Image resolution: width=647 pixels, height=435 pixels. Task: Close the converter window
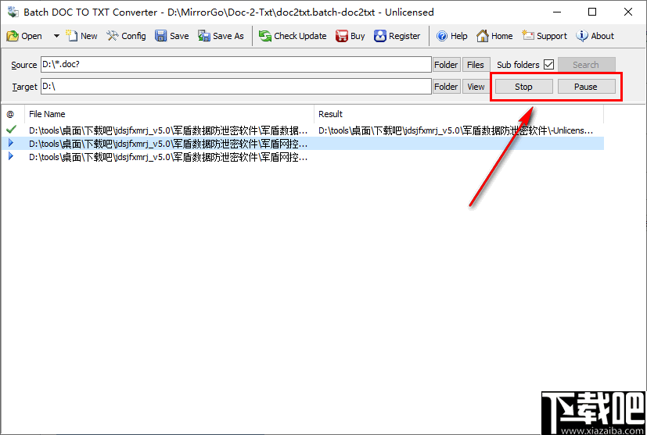[628, 12]
